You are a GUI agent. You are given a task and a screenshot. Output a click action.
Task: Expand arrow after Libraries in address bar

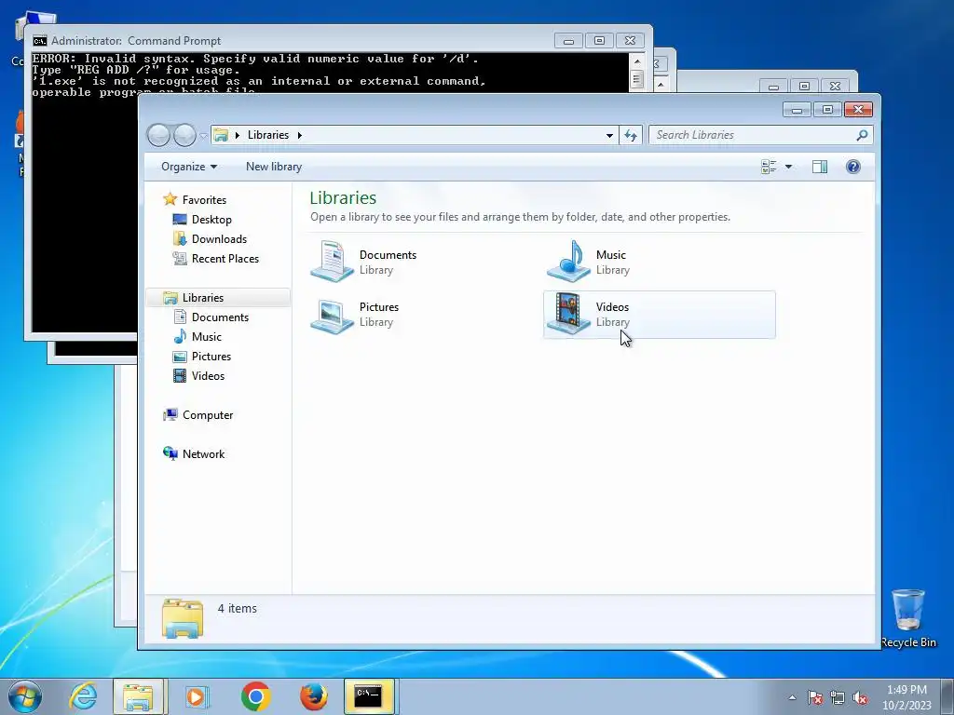(299, 135)
